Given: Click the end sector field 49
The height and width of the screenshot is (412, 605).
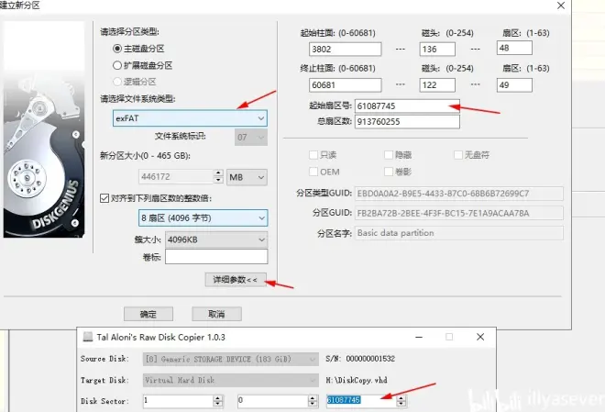Looking at the screenshot, I should (514, 85).
